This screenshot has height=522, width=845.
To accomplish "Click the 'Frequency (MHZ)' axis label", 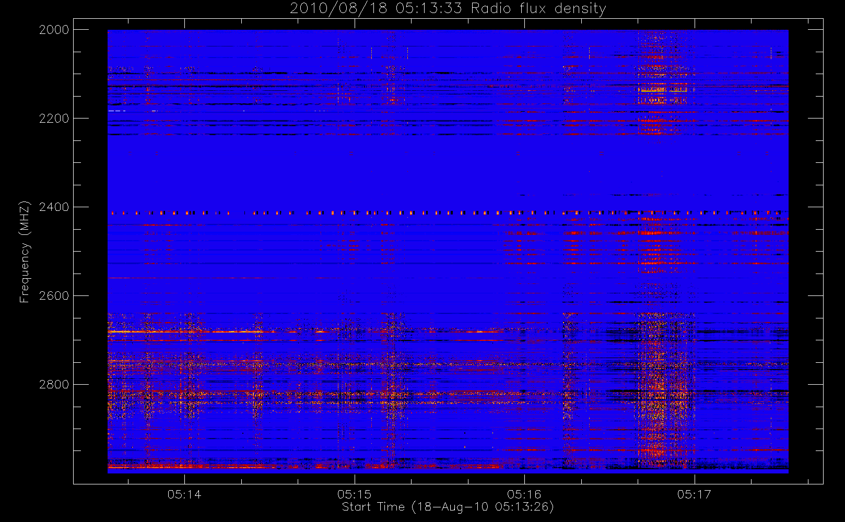I will (x=24, y=252).
